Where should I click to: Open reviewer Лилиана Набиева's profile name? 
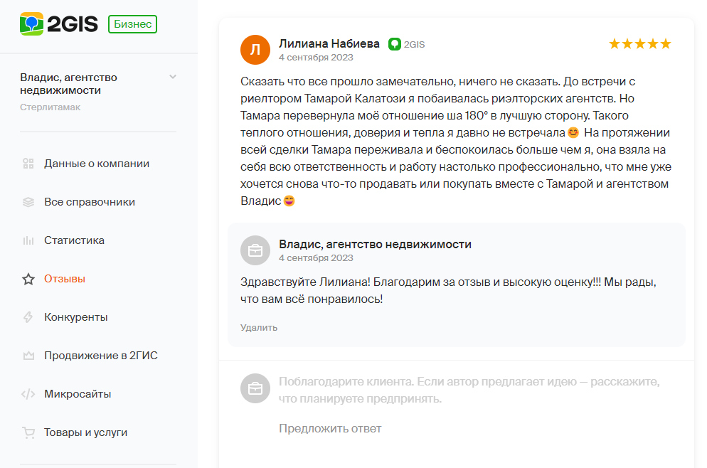point(329,43)
